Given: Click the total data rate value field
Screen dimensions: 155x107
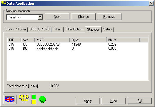Looking at the screenshot, I should (55, 86).
